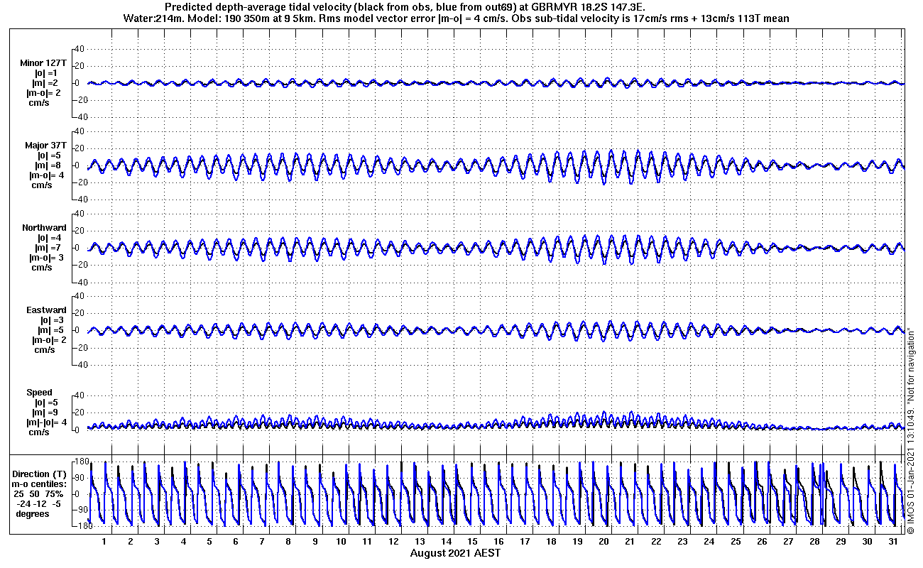Click day '25' on the date axis
This screenshot has width=923, height=568.
click(x=736, y=541)
